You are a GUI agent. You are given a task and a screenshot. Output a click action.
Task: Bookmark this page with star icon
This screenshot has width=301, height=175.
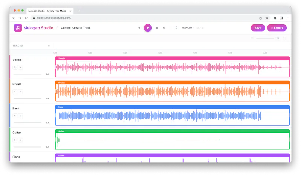pyautogui.click(x=267, y=18)
